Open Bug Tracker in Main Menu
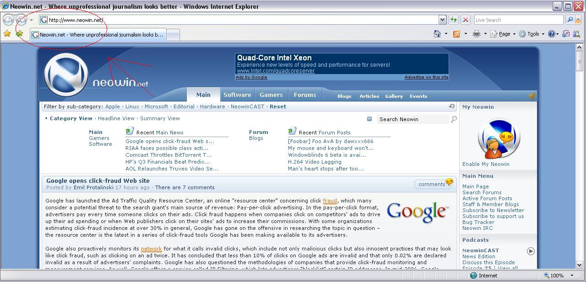Viewport: 586px width, 282px height. [x=478, y=222]
